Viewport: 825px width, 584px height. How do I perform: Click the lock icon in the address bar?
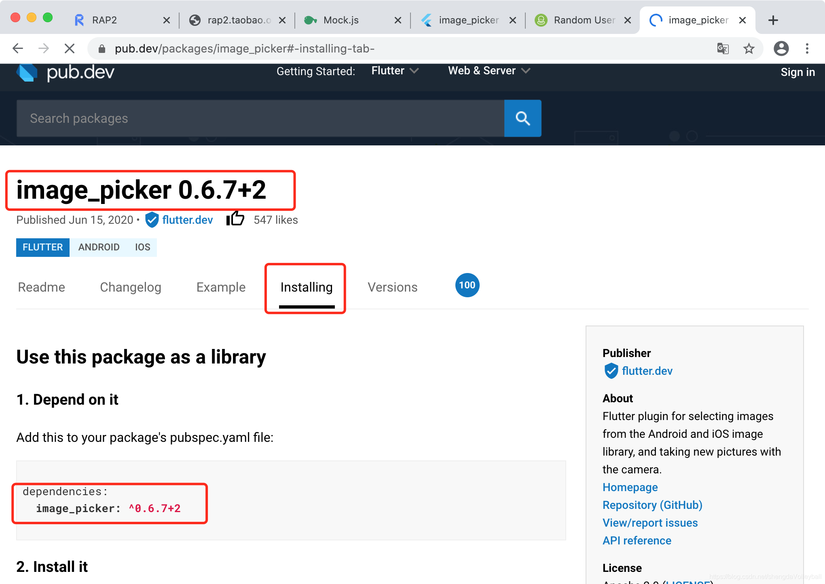point(102,49)
